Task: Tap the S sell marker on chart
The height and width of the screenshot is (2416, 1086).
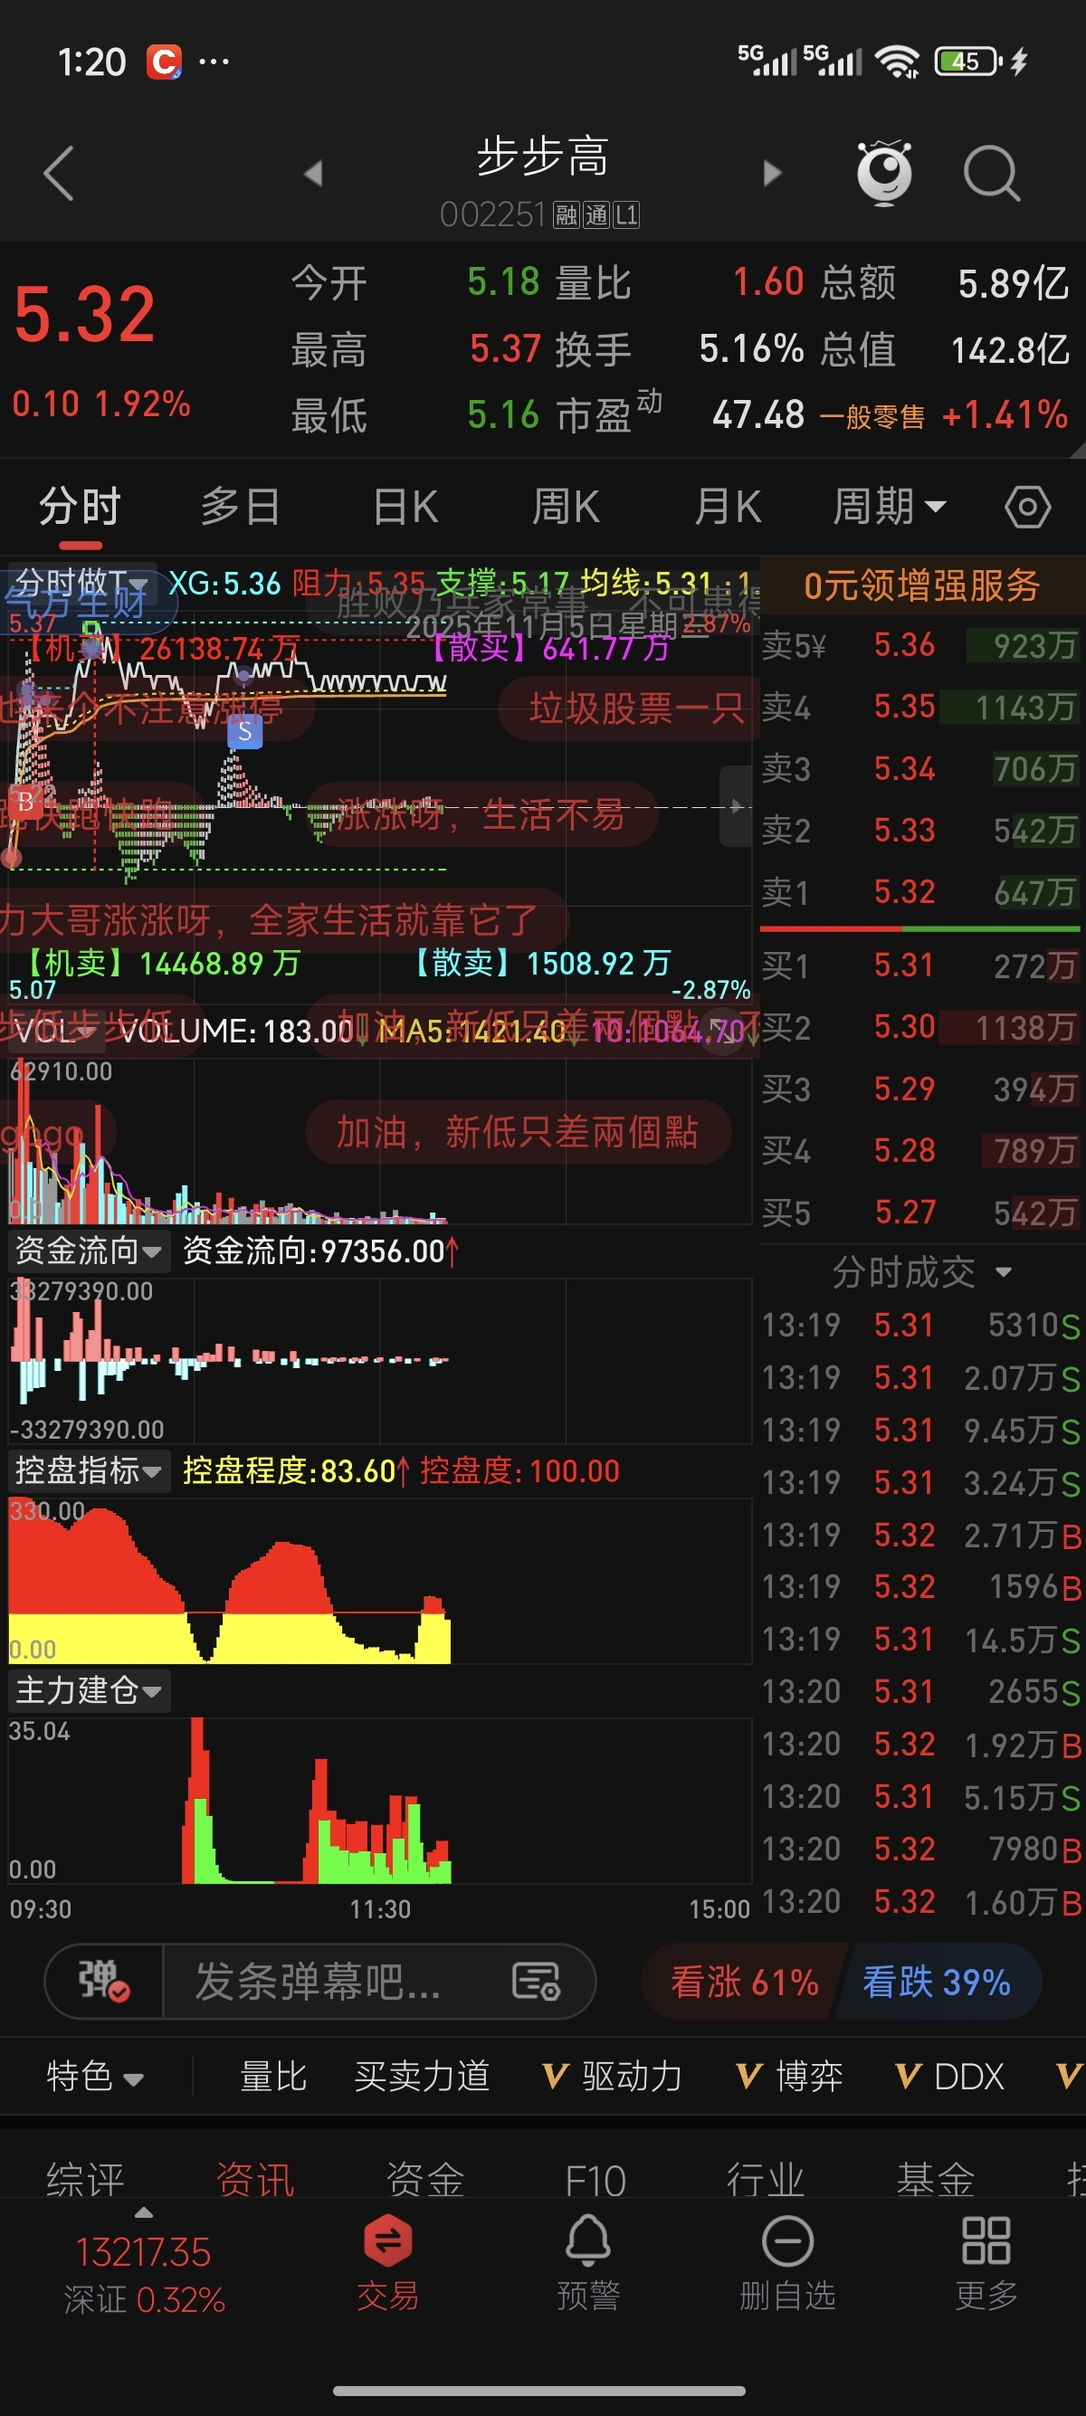Action: tap(244, 731)
